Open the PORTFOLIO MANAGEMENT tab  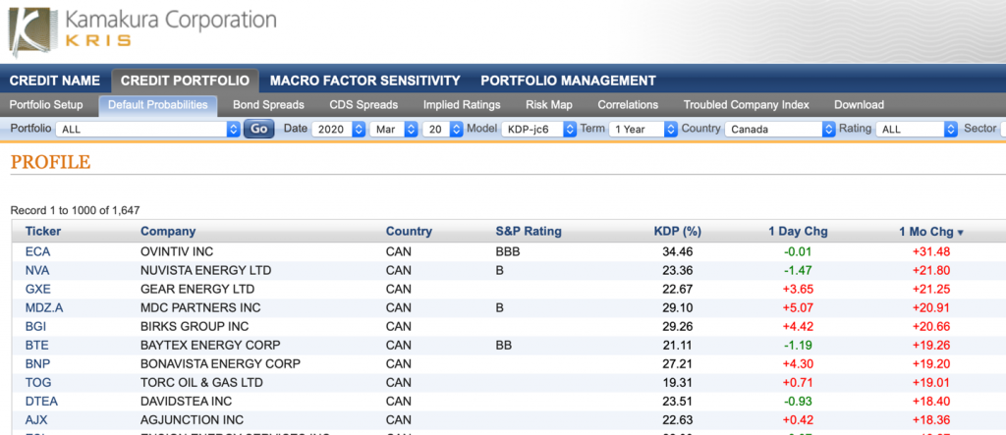pyautogui.click(x=569, y=81)
